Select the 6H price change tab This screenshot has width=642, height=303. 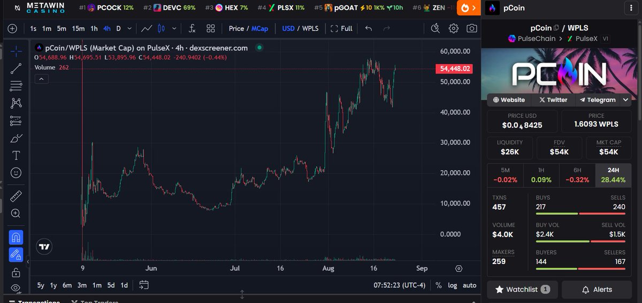pyautogui.click(x=577, y=175)
